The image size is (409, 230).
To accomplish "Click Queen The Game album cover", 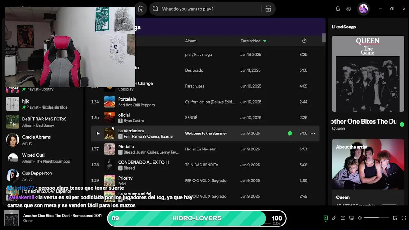I will [x=368, y=74].
